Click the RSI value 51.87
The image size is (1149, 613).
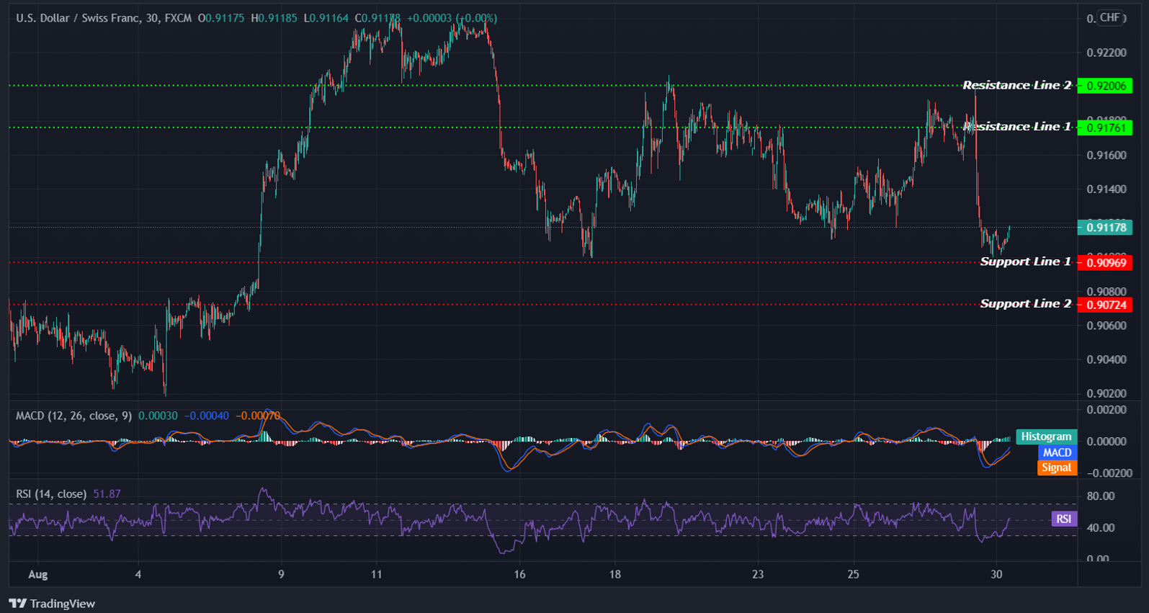pos(107,493)
